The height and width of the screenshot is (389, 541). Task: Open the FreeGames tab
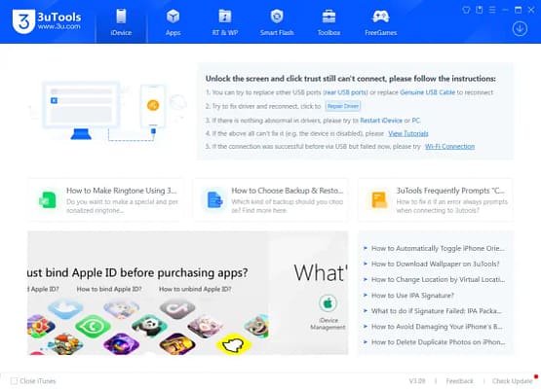tap(380, 22)
